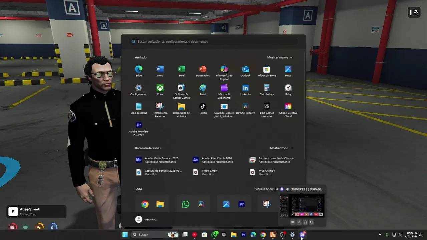
Task: Open Premiere Pro from the taskbar
Action: [x=244, y=235]
